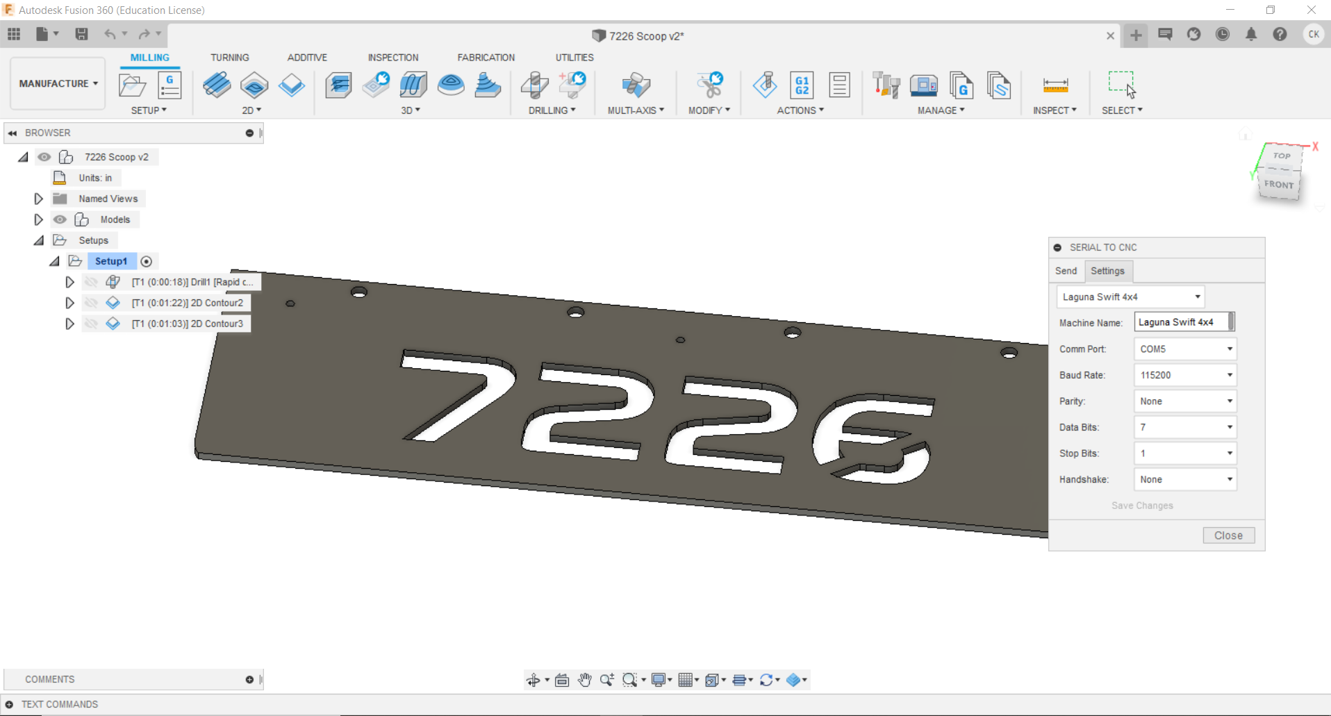Toggle visibility of 7226 Scoop v2
The image size is (1331, 716).
click(44, 157)
